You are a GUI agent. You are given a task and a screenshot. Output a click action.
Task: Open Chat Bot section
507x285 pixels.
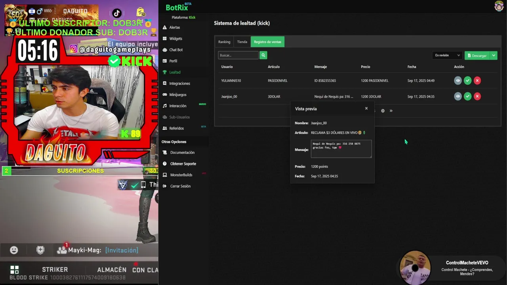point(176,50)
